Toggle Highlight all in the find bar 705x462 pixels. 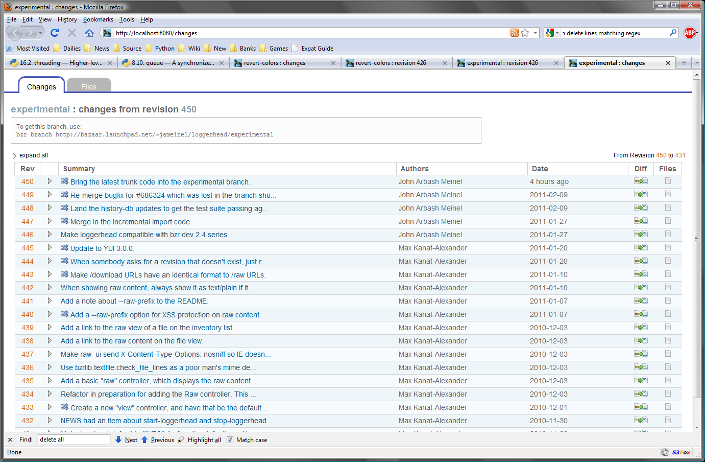point(204,440)
